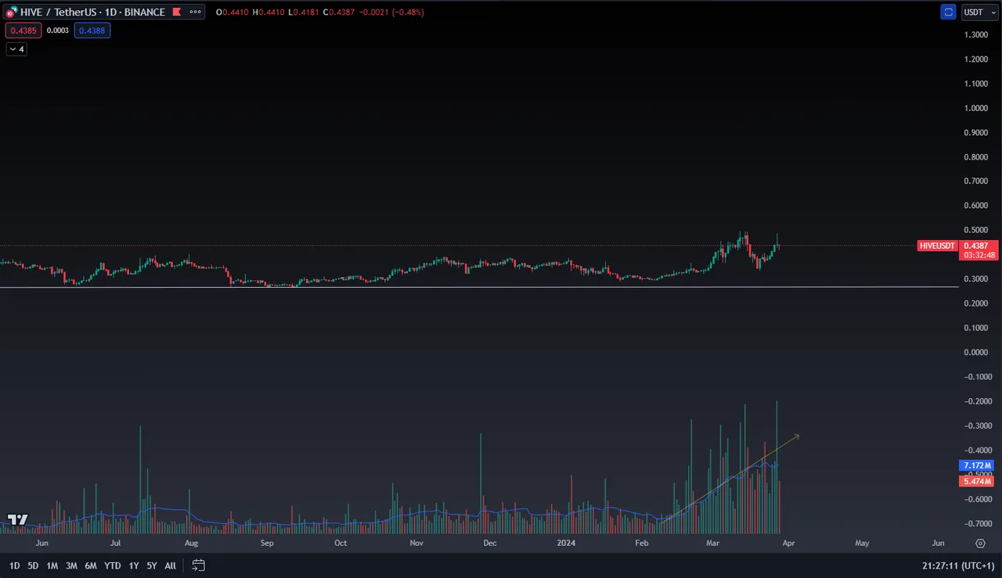Image resolution: width=1002 pixels, height=578 pixels.
Task: Click the TradingView logo on the chart
Action: (17, 519)
